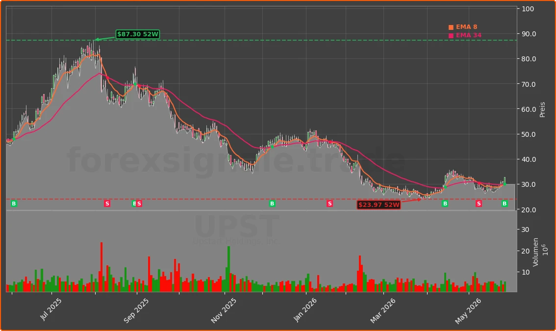This screenshot has width=556, height=331.
Task: Click the B buy marker in December 2025
Action: 272,204
